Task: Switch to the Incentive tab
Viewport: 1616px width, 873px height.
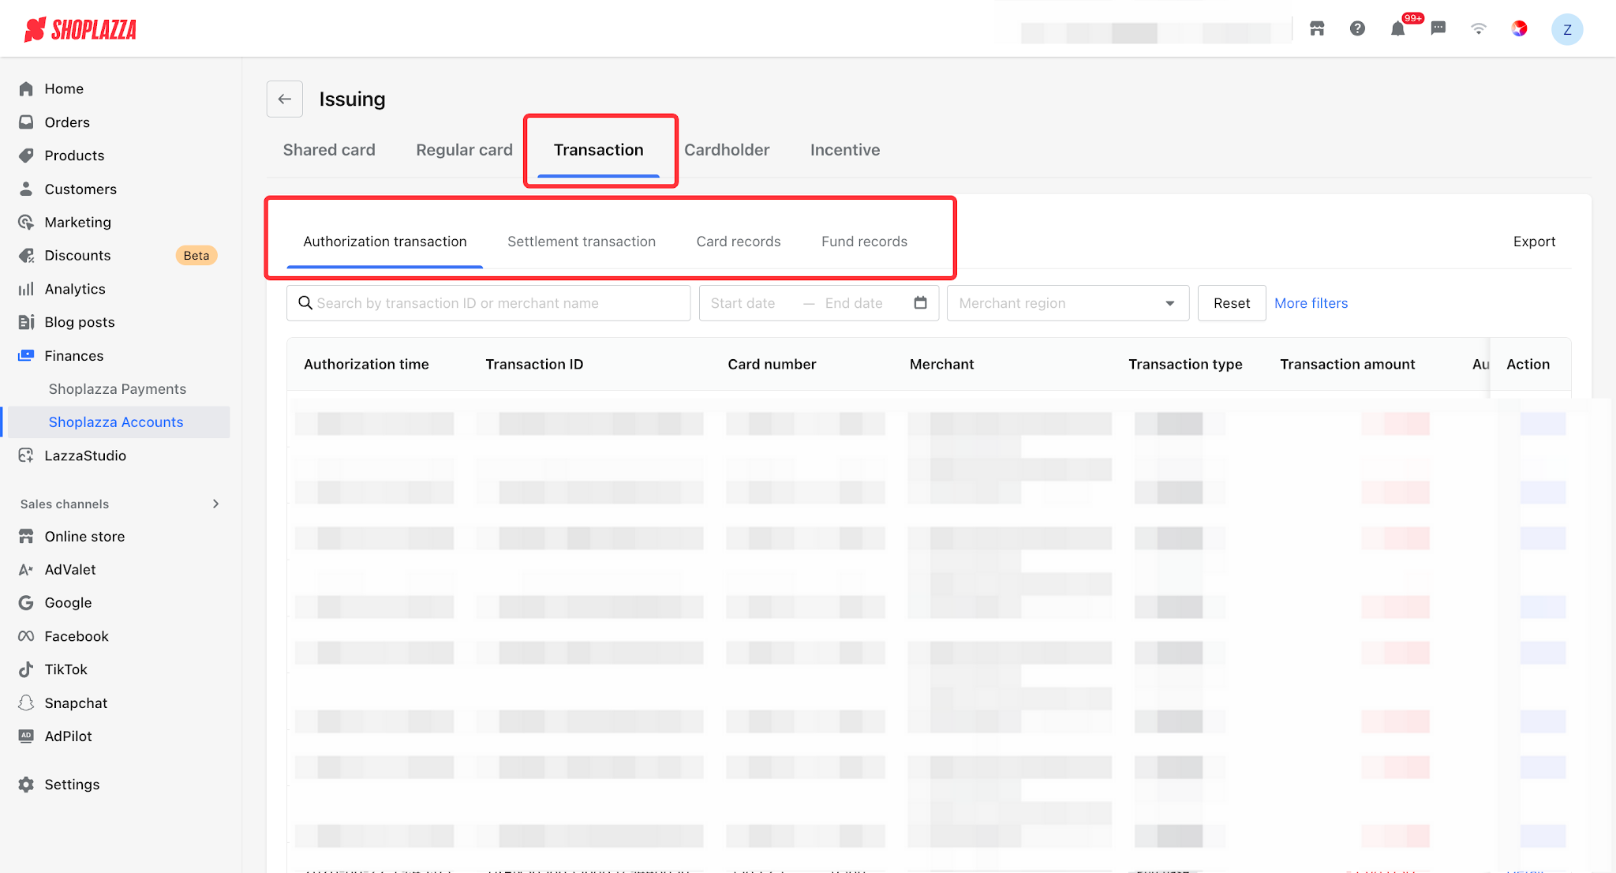Action: (845, 150)
